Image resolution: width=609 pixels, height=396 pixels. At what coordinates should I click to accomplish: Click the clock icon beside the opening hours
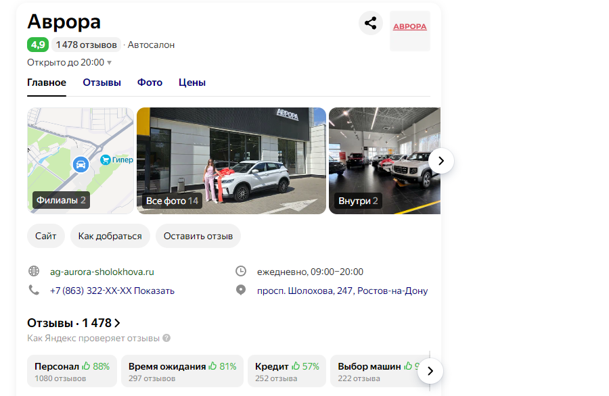pyautogui.click(x=241, y=271)
